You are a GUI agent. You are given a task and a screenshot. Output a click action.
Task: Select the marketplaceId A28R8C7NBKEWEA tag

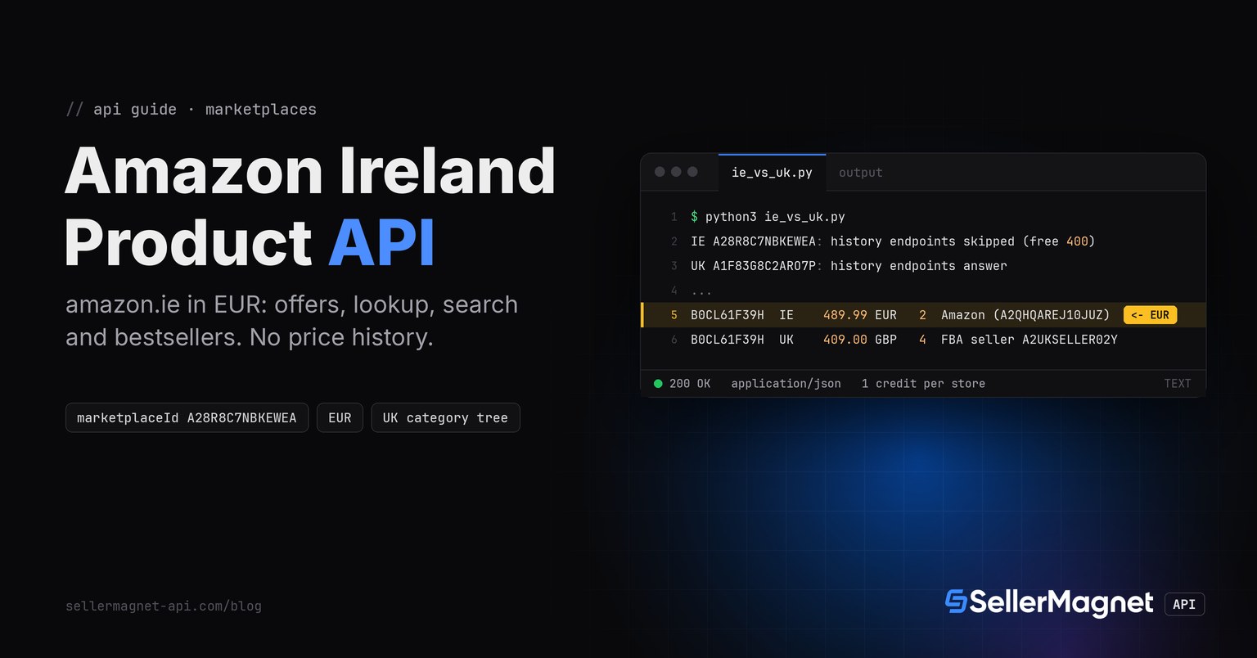pos(187,417)
